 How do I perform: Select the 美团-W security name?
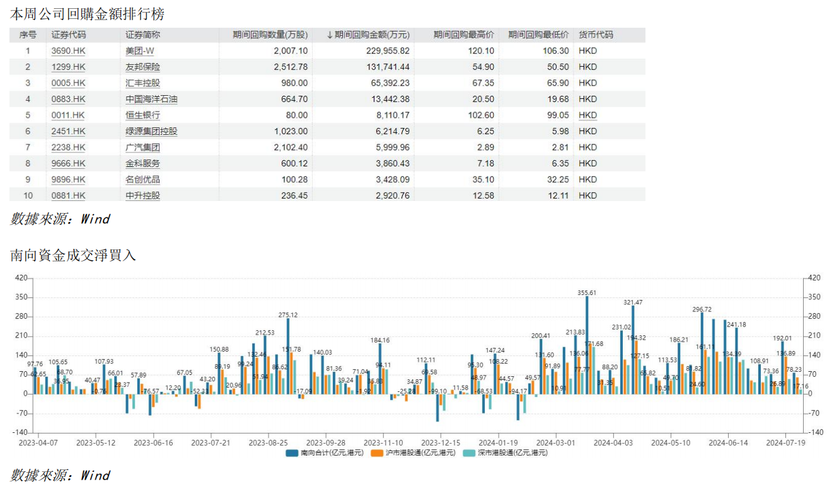tap(140, 51)
